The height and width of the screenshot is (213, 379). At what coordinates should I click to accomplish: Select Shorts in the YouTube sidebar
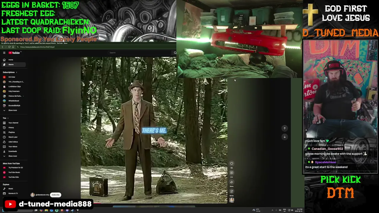coord(14,64)
